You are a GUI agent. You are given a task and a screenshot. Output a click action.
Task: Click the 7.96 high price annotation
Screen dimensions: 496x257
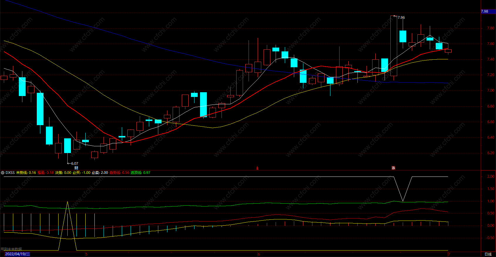401,18
